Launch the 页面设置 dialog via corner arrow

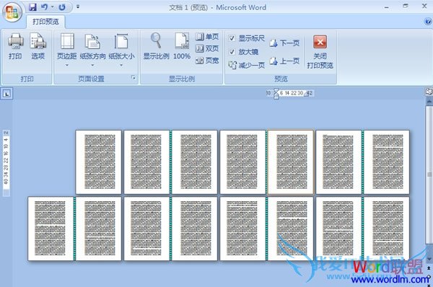coord(133,78)
